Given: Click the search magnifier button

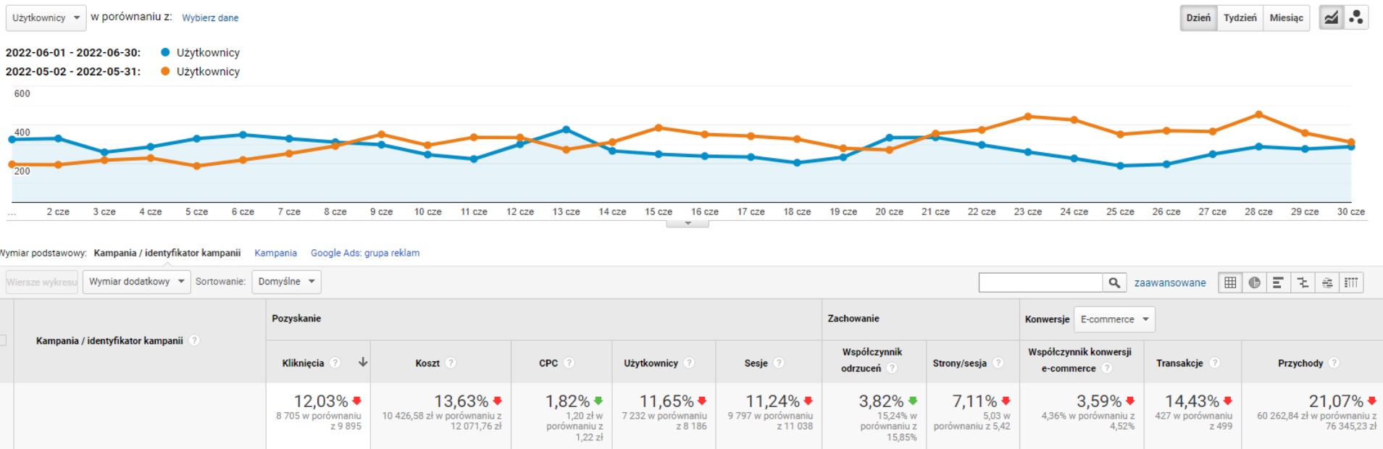Looking at the screenshot, I should pyautogui.click(x=1114, y=282).
